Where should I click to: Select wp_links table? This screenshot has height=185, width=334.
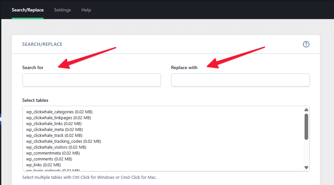click(x=44, y=165)
